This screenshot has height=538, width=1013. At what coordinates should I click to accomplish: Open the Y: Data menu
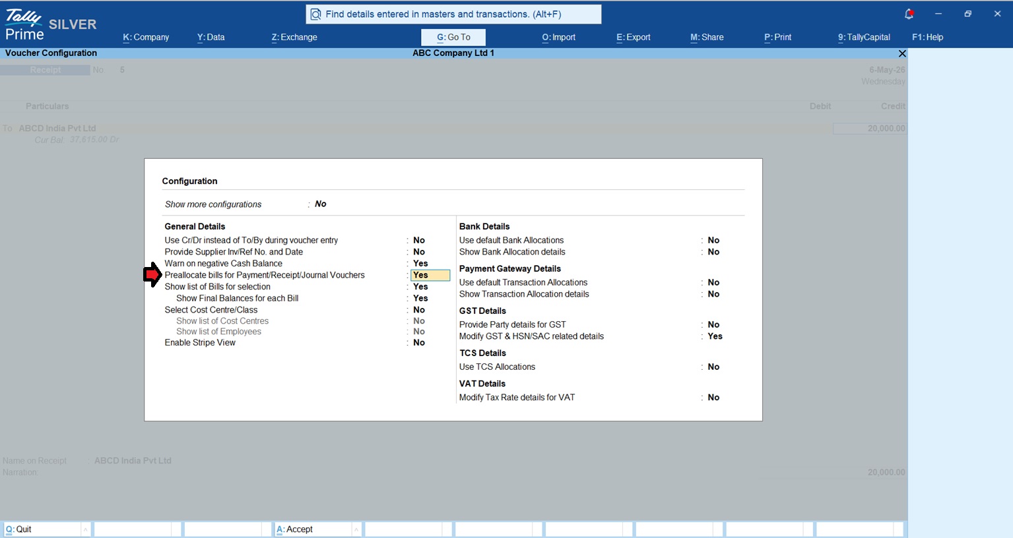point(211,37)
